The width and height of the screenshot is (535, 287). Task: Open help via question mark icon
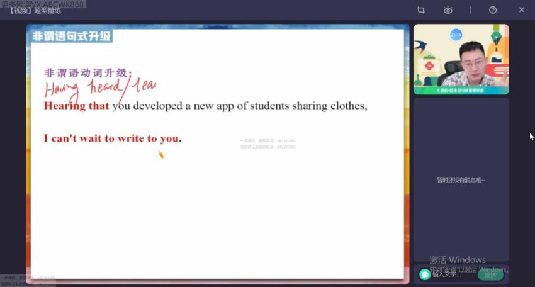coord(493,10)
